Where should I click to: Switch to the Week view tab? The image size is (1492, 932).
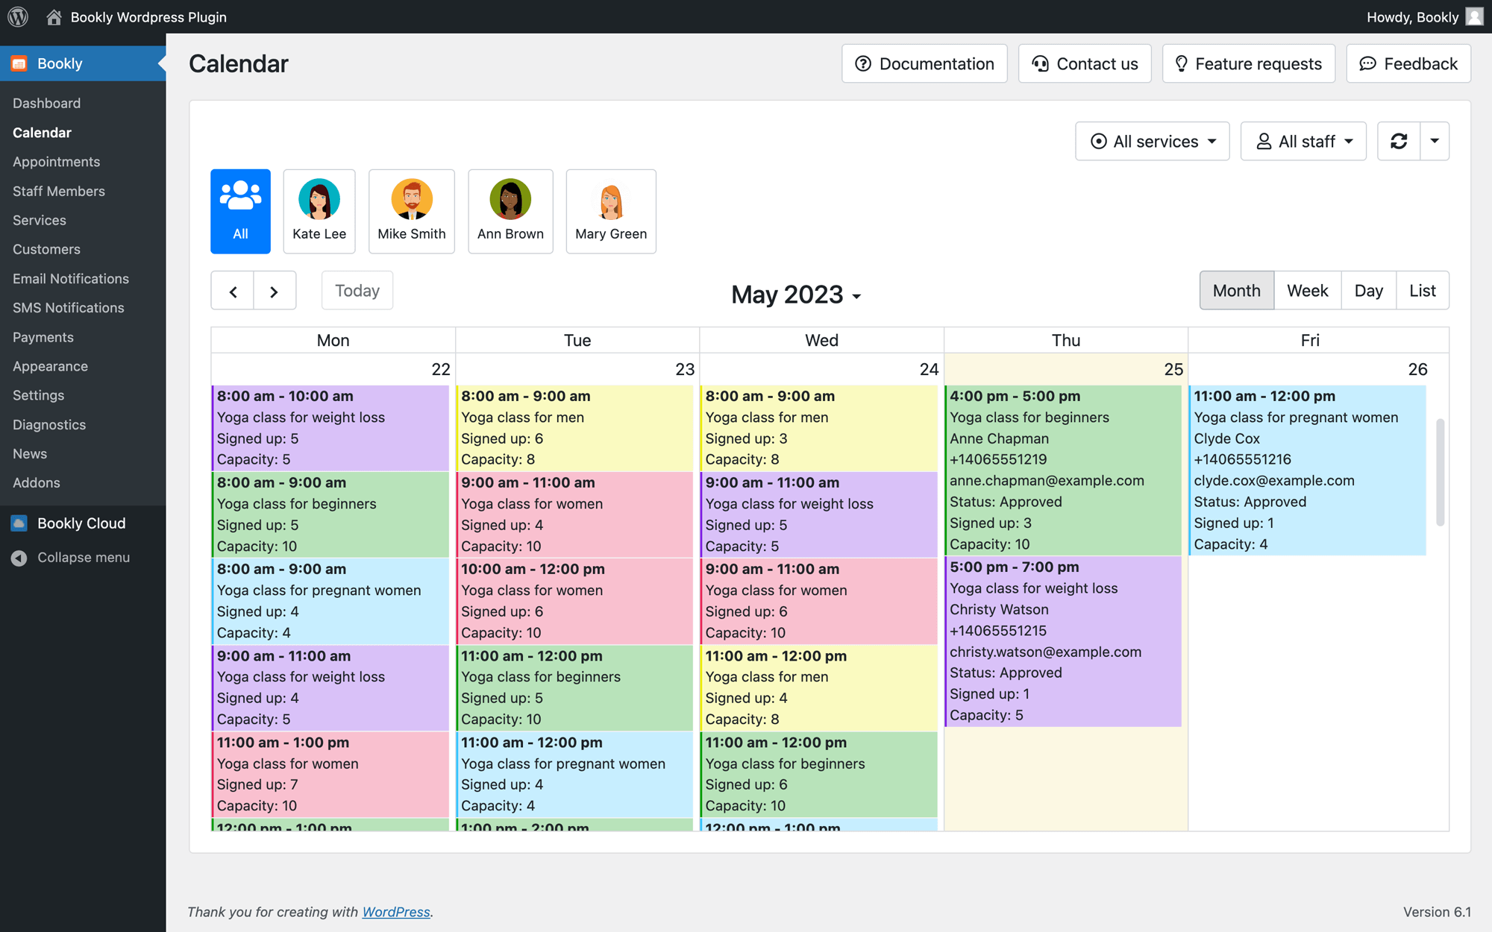pyautogui.click(x=1307, y=291)
